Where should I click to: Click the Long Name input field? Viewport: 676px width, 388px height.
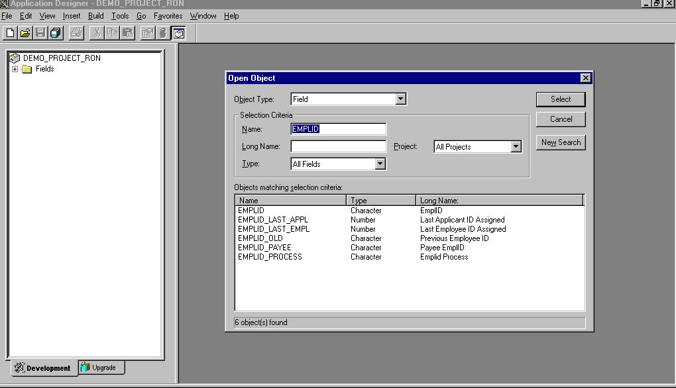tap(338, 147)
